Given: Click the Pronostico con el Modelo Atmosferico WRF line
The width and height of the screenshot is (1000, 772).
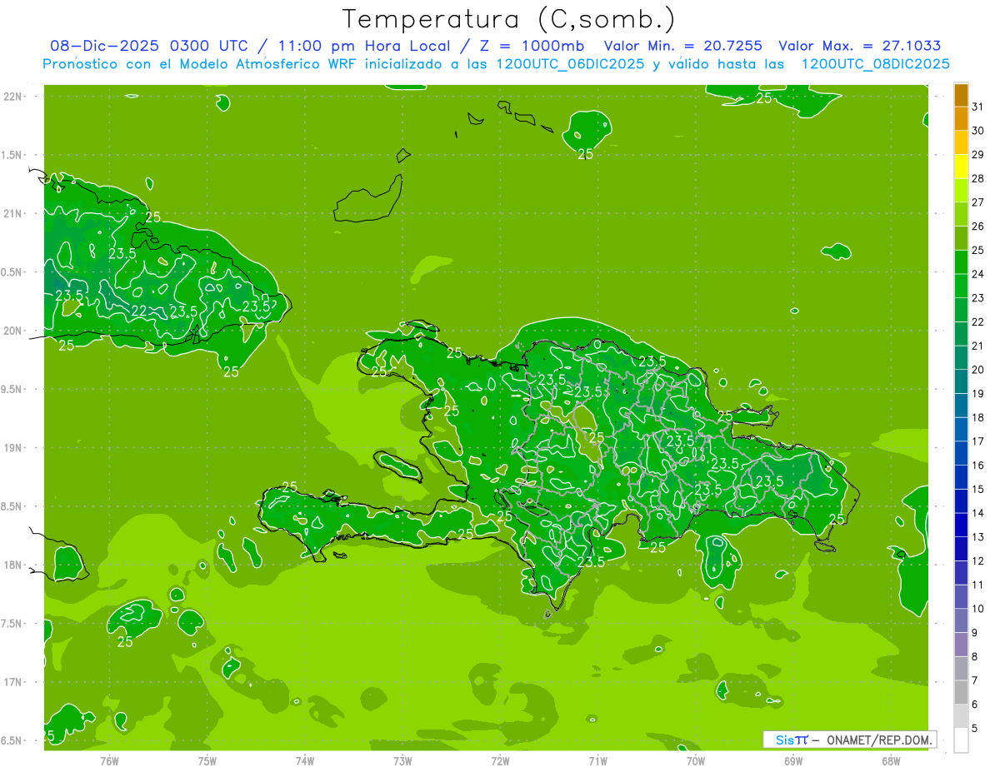Looking at the screenshot, I should [496, 64].
